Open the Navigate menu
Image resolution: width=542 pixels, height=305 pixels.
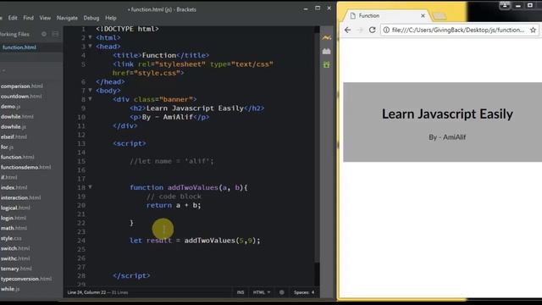pyautogui.click(x=67, y=18)
